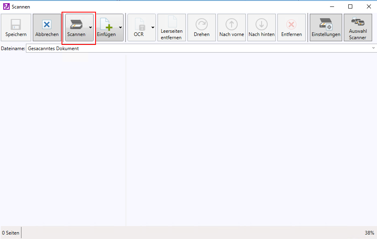Screen dimensions: 377x239
Task: Remove the page using Entfernen icon
Action: 292,25
